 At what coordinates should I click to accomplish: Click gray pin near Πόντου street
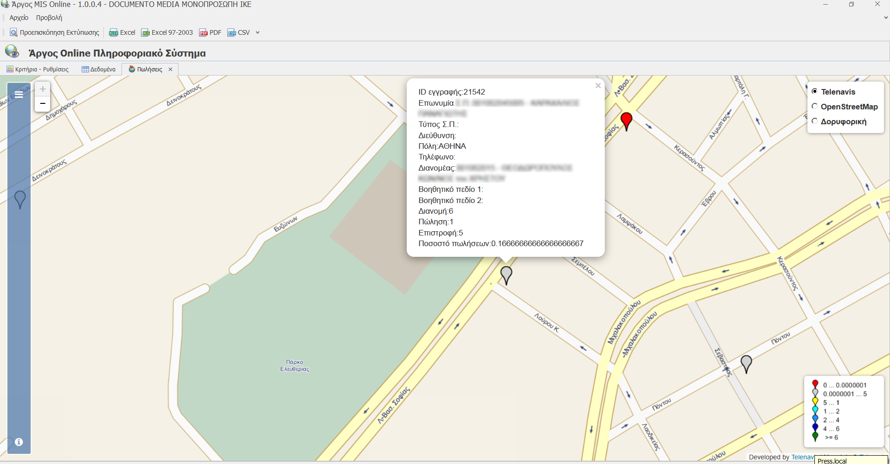[x=746, y=363]
